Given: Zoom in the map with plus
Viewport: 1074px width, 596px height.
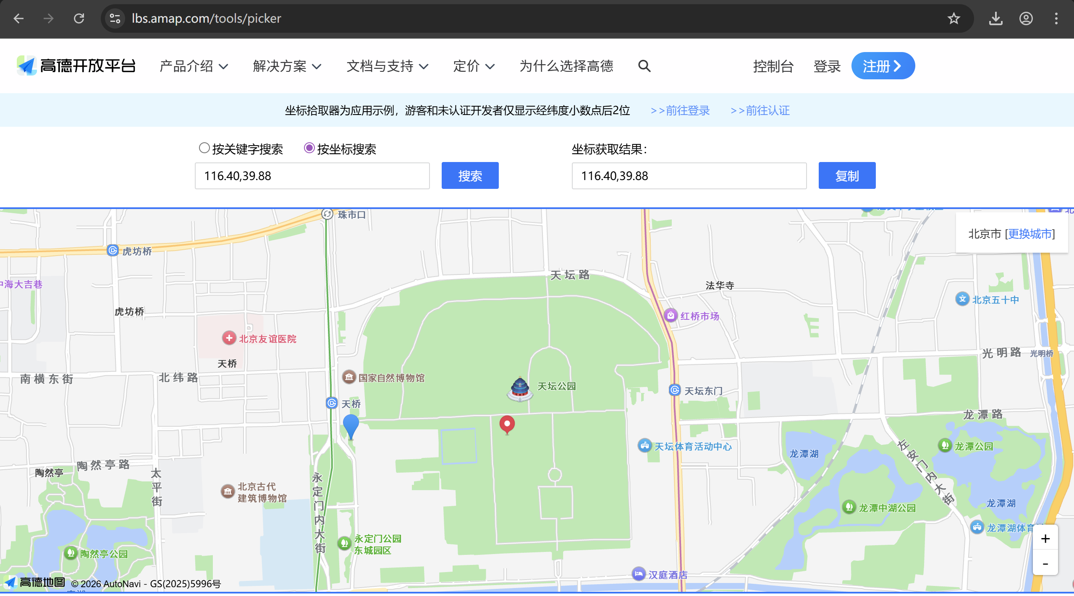Looking at the screenshot, I should coord(1045,538).
